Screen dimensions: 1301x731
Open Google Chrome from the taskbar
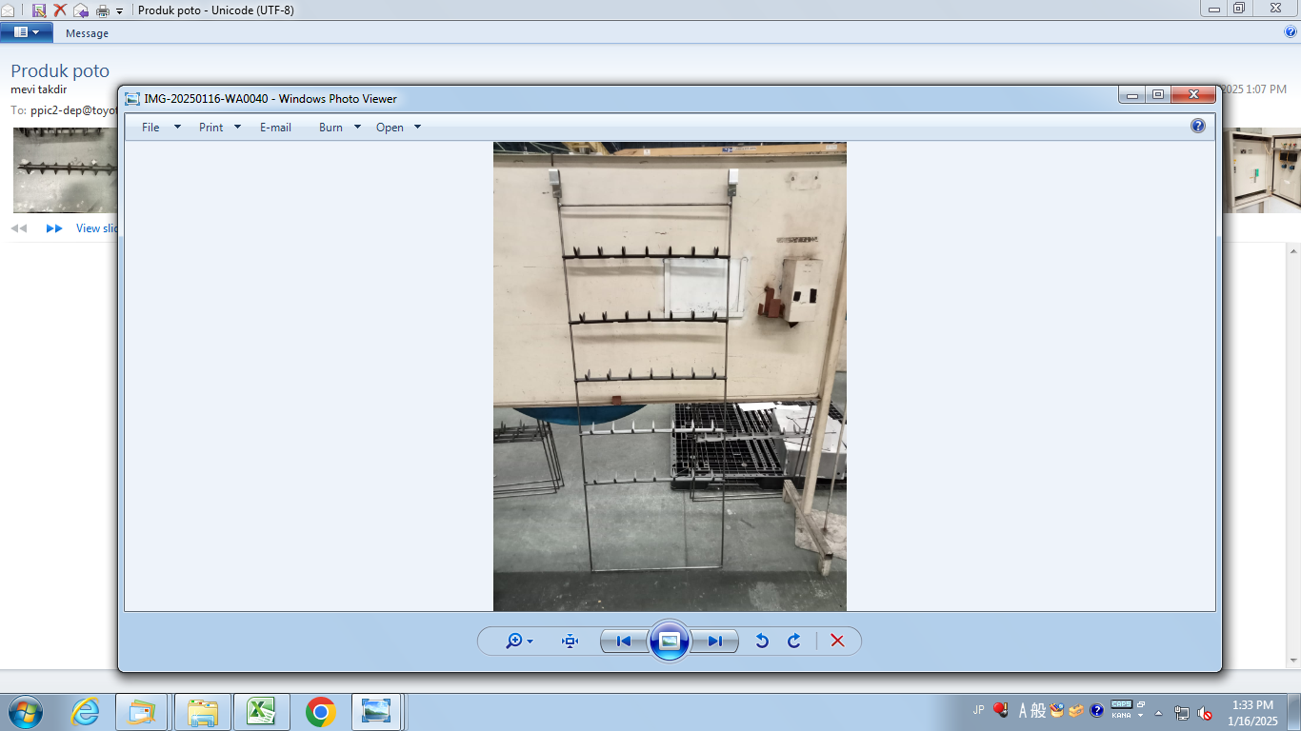pos(321,712)
